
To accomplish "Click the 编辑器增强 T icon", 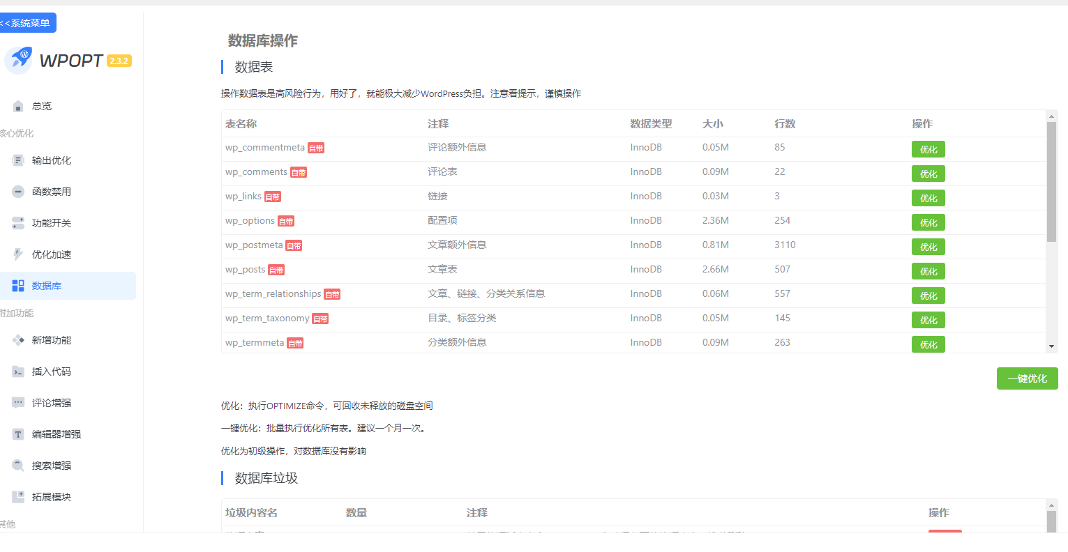I will pyautogui.click(x=18, y=434).
